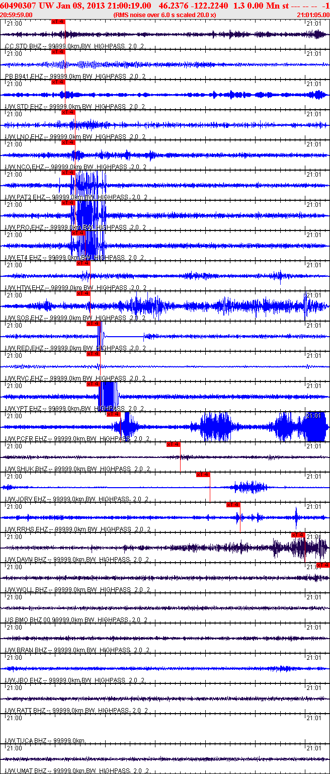Viewport: 330px width, 774px height.
Task: Click the flat-line dropout segment on UW.RED trace
Action: pyautogui.click(x=123, y=336)
